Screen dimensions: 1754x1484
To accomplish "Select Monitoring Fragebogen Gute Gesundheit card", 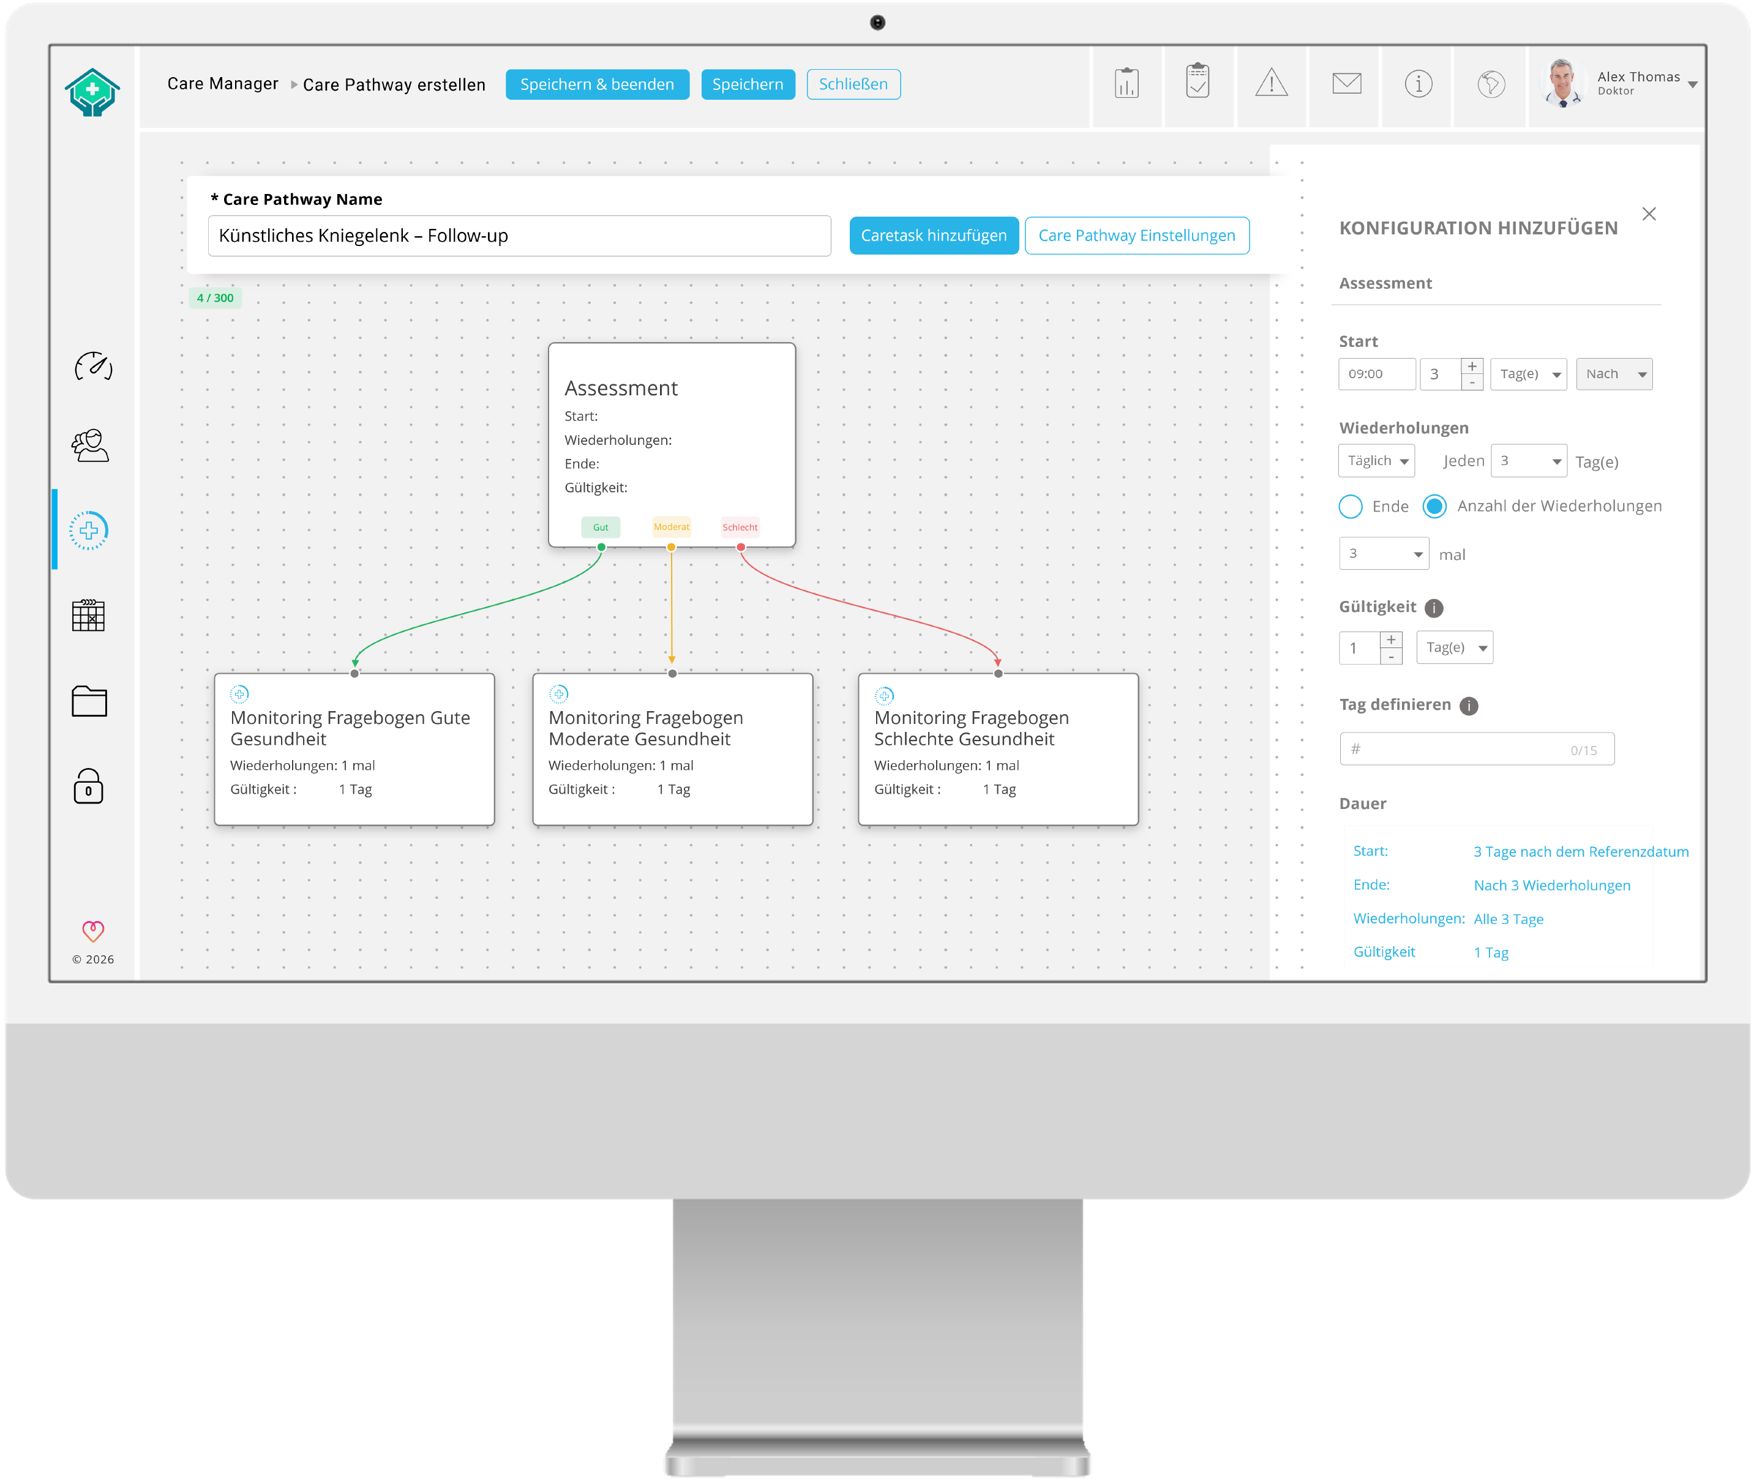I will [354, 748].
